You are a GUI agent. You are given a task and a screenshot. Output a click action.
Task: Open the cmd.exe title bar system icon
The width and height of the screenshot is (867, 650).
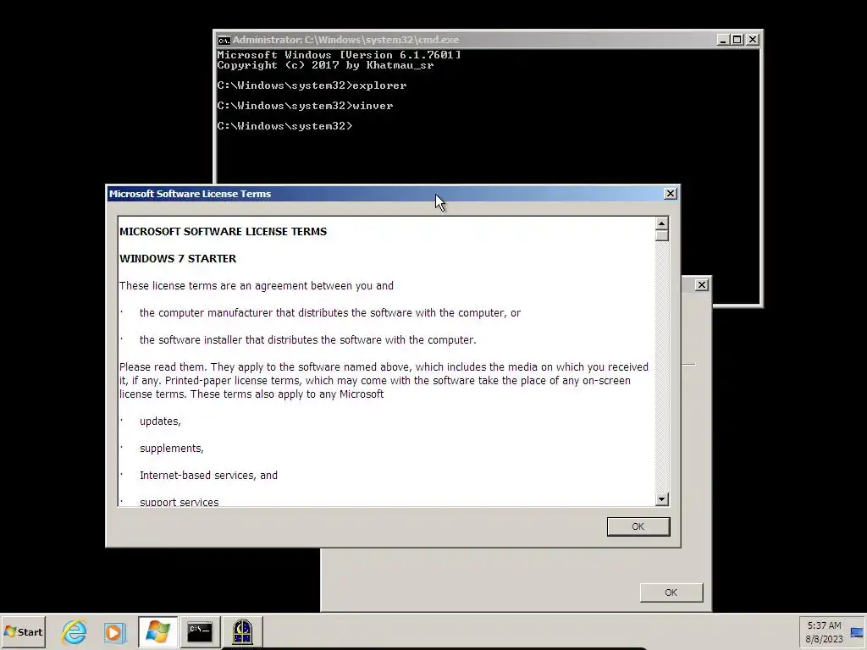click(x=224, y=40)
